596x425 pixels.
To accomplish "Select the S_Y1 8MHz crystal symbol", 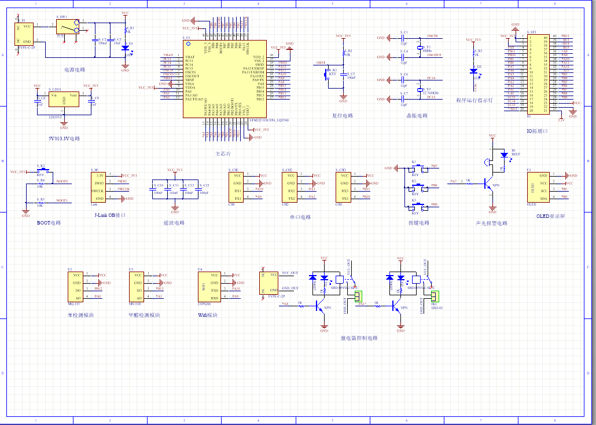I will pos(420,47).
